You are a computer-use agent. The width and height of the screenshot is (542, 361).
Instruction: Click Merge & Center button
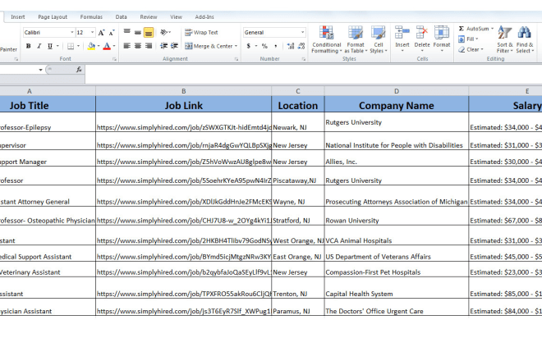(x=208, y=46)
